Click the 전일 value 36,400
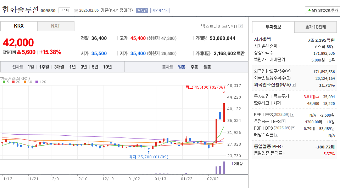The image size is (340, 188). (99, 39)
